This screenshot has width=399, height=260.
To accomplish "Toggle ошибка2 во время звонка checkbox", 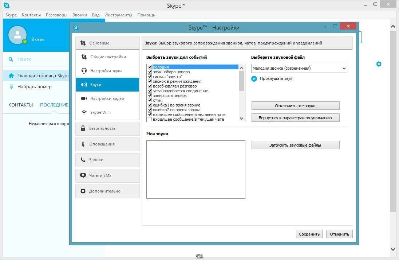I will point(150,110).
